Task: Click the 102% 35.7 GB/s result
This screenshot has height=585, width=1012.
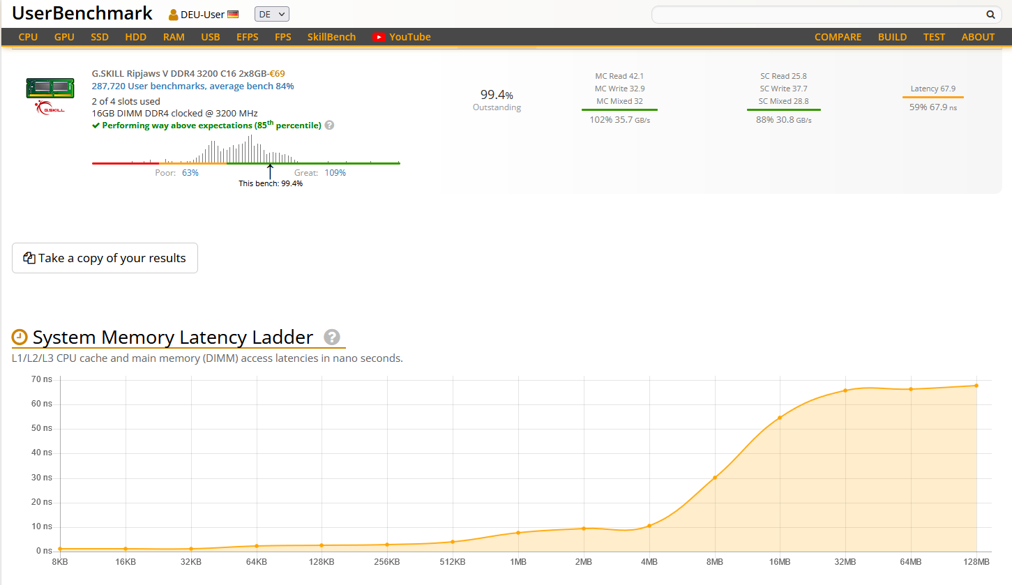Action: point(619,120)
